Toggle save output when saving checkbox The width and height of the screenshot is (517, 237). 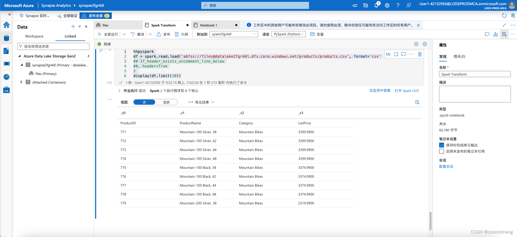442,145
